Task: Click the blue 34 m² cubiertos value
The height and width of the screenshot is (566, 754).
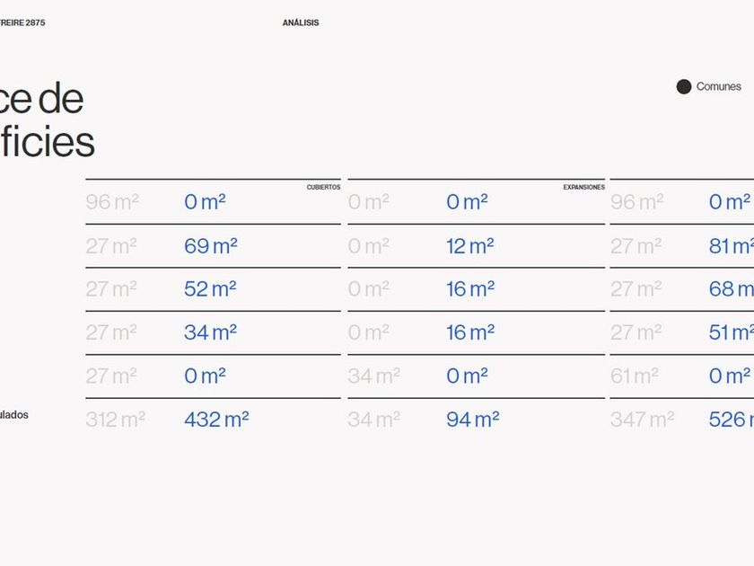Action: click(x=210, y=332)
